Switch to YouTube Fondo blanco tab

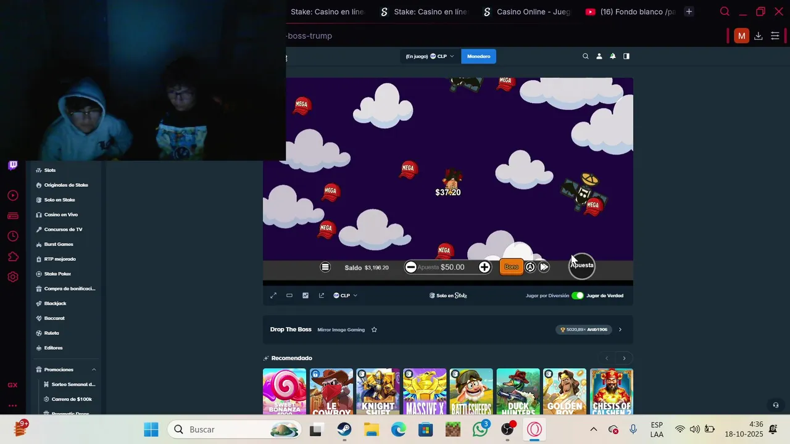click(x=630, y=12)
